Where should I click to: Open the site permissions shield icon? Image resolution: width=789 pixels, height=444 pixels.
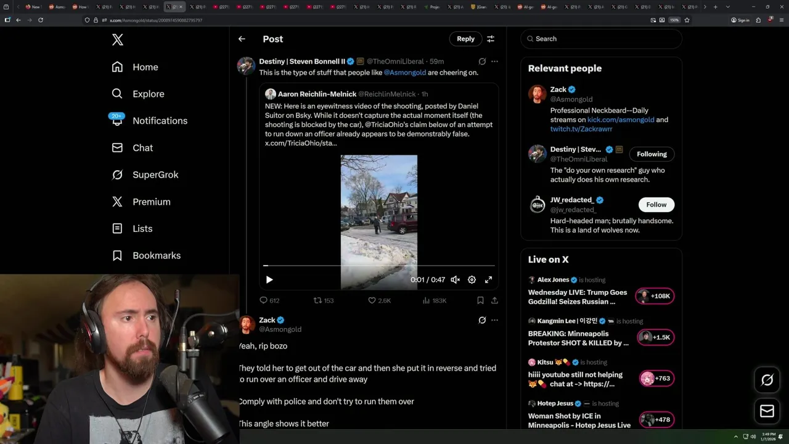(87, 20)
